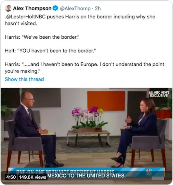Click the "MEXICO TO THE UNITED STATES" caption
This screenshot has width=173, height=185.
(x=86, y=175)
